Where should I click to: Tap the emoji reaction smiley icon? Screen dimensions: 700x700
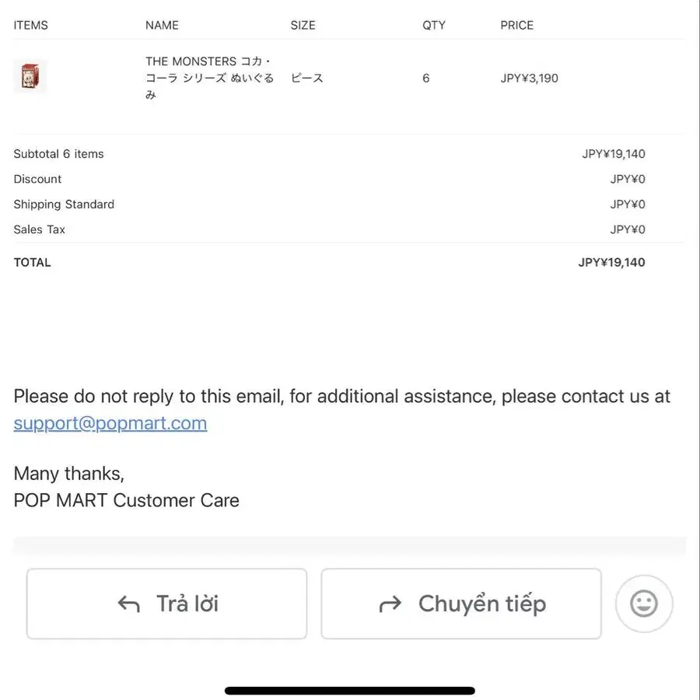[x=643, y=604]
